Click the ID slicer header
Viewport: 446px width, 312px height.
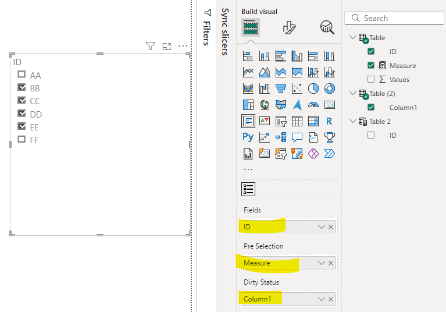pos(17,62)
